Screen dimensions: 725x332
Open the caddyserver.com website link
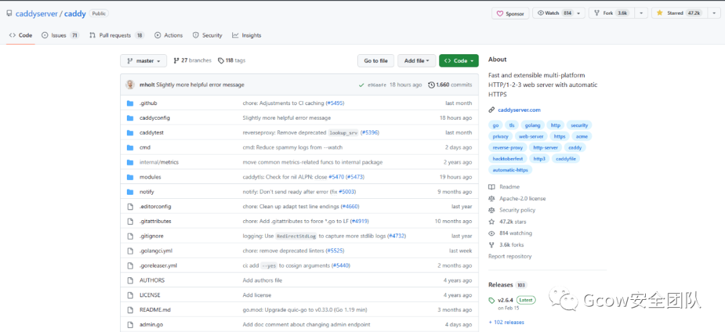(519, 110)
